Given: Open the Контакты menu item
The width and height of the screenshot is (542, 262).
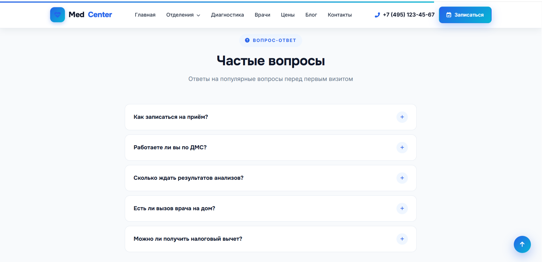Looking at the screenshot, I should [340, 15].
